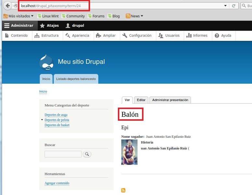
Task: Open the Linux Mint bookmark
Action: [x=48, y=16]
